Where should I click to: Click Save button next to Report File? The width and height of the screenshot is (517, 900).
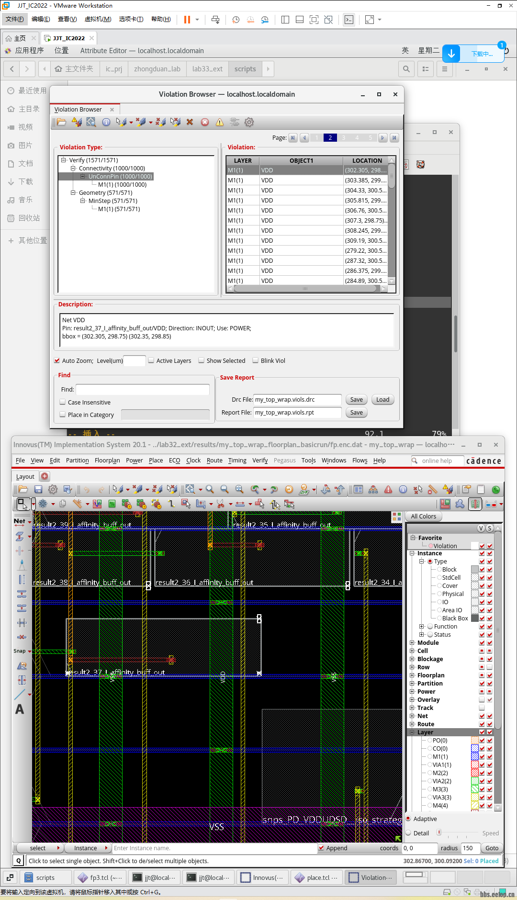click(x=357, y=413)
